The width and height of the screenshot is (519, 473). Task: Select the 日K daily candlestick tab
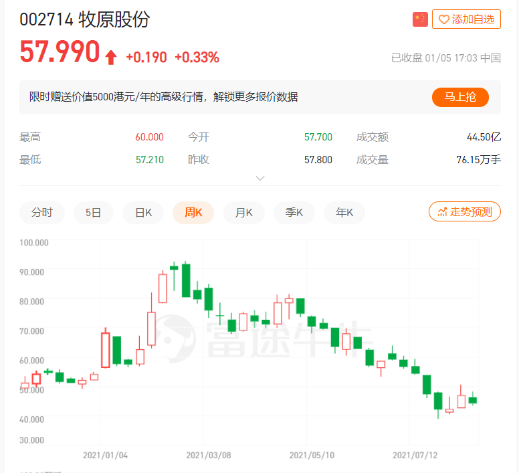[x=143, y=213]
